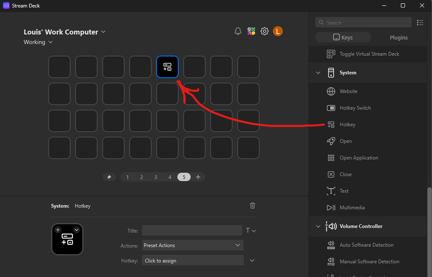Screen dimensions: 432x277
Task: Select Manual Software Detection action
Action: point(331,261)
